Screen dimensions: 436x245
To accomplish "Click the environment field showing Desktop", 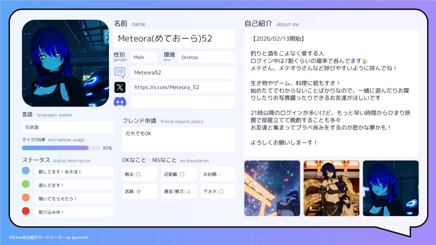I will point(207,57).
